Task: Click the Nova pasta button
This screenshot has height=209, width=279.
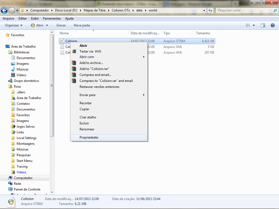Action: (x=82, y=25)
